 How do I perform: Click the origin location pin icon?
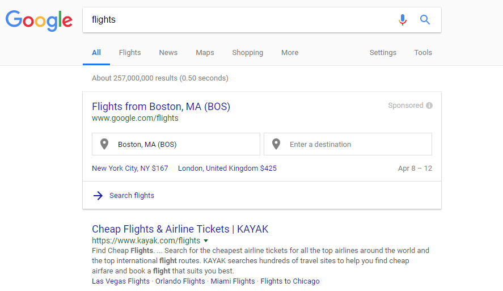104,144
